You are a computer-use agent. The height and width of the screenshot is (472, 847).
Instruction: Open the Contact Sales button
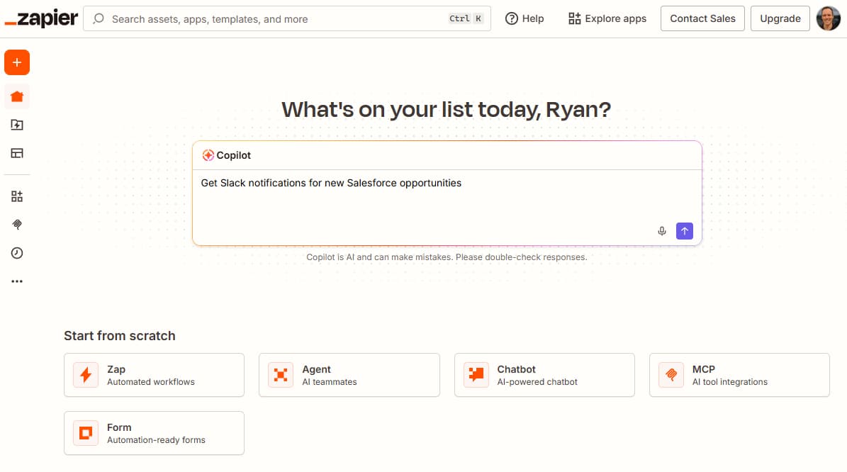pos(702,18)
